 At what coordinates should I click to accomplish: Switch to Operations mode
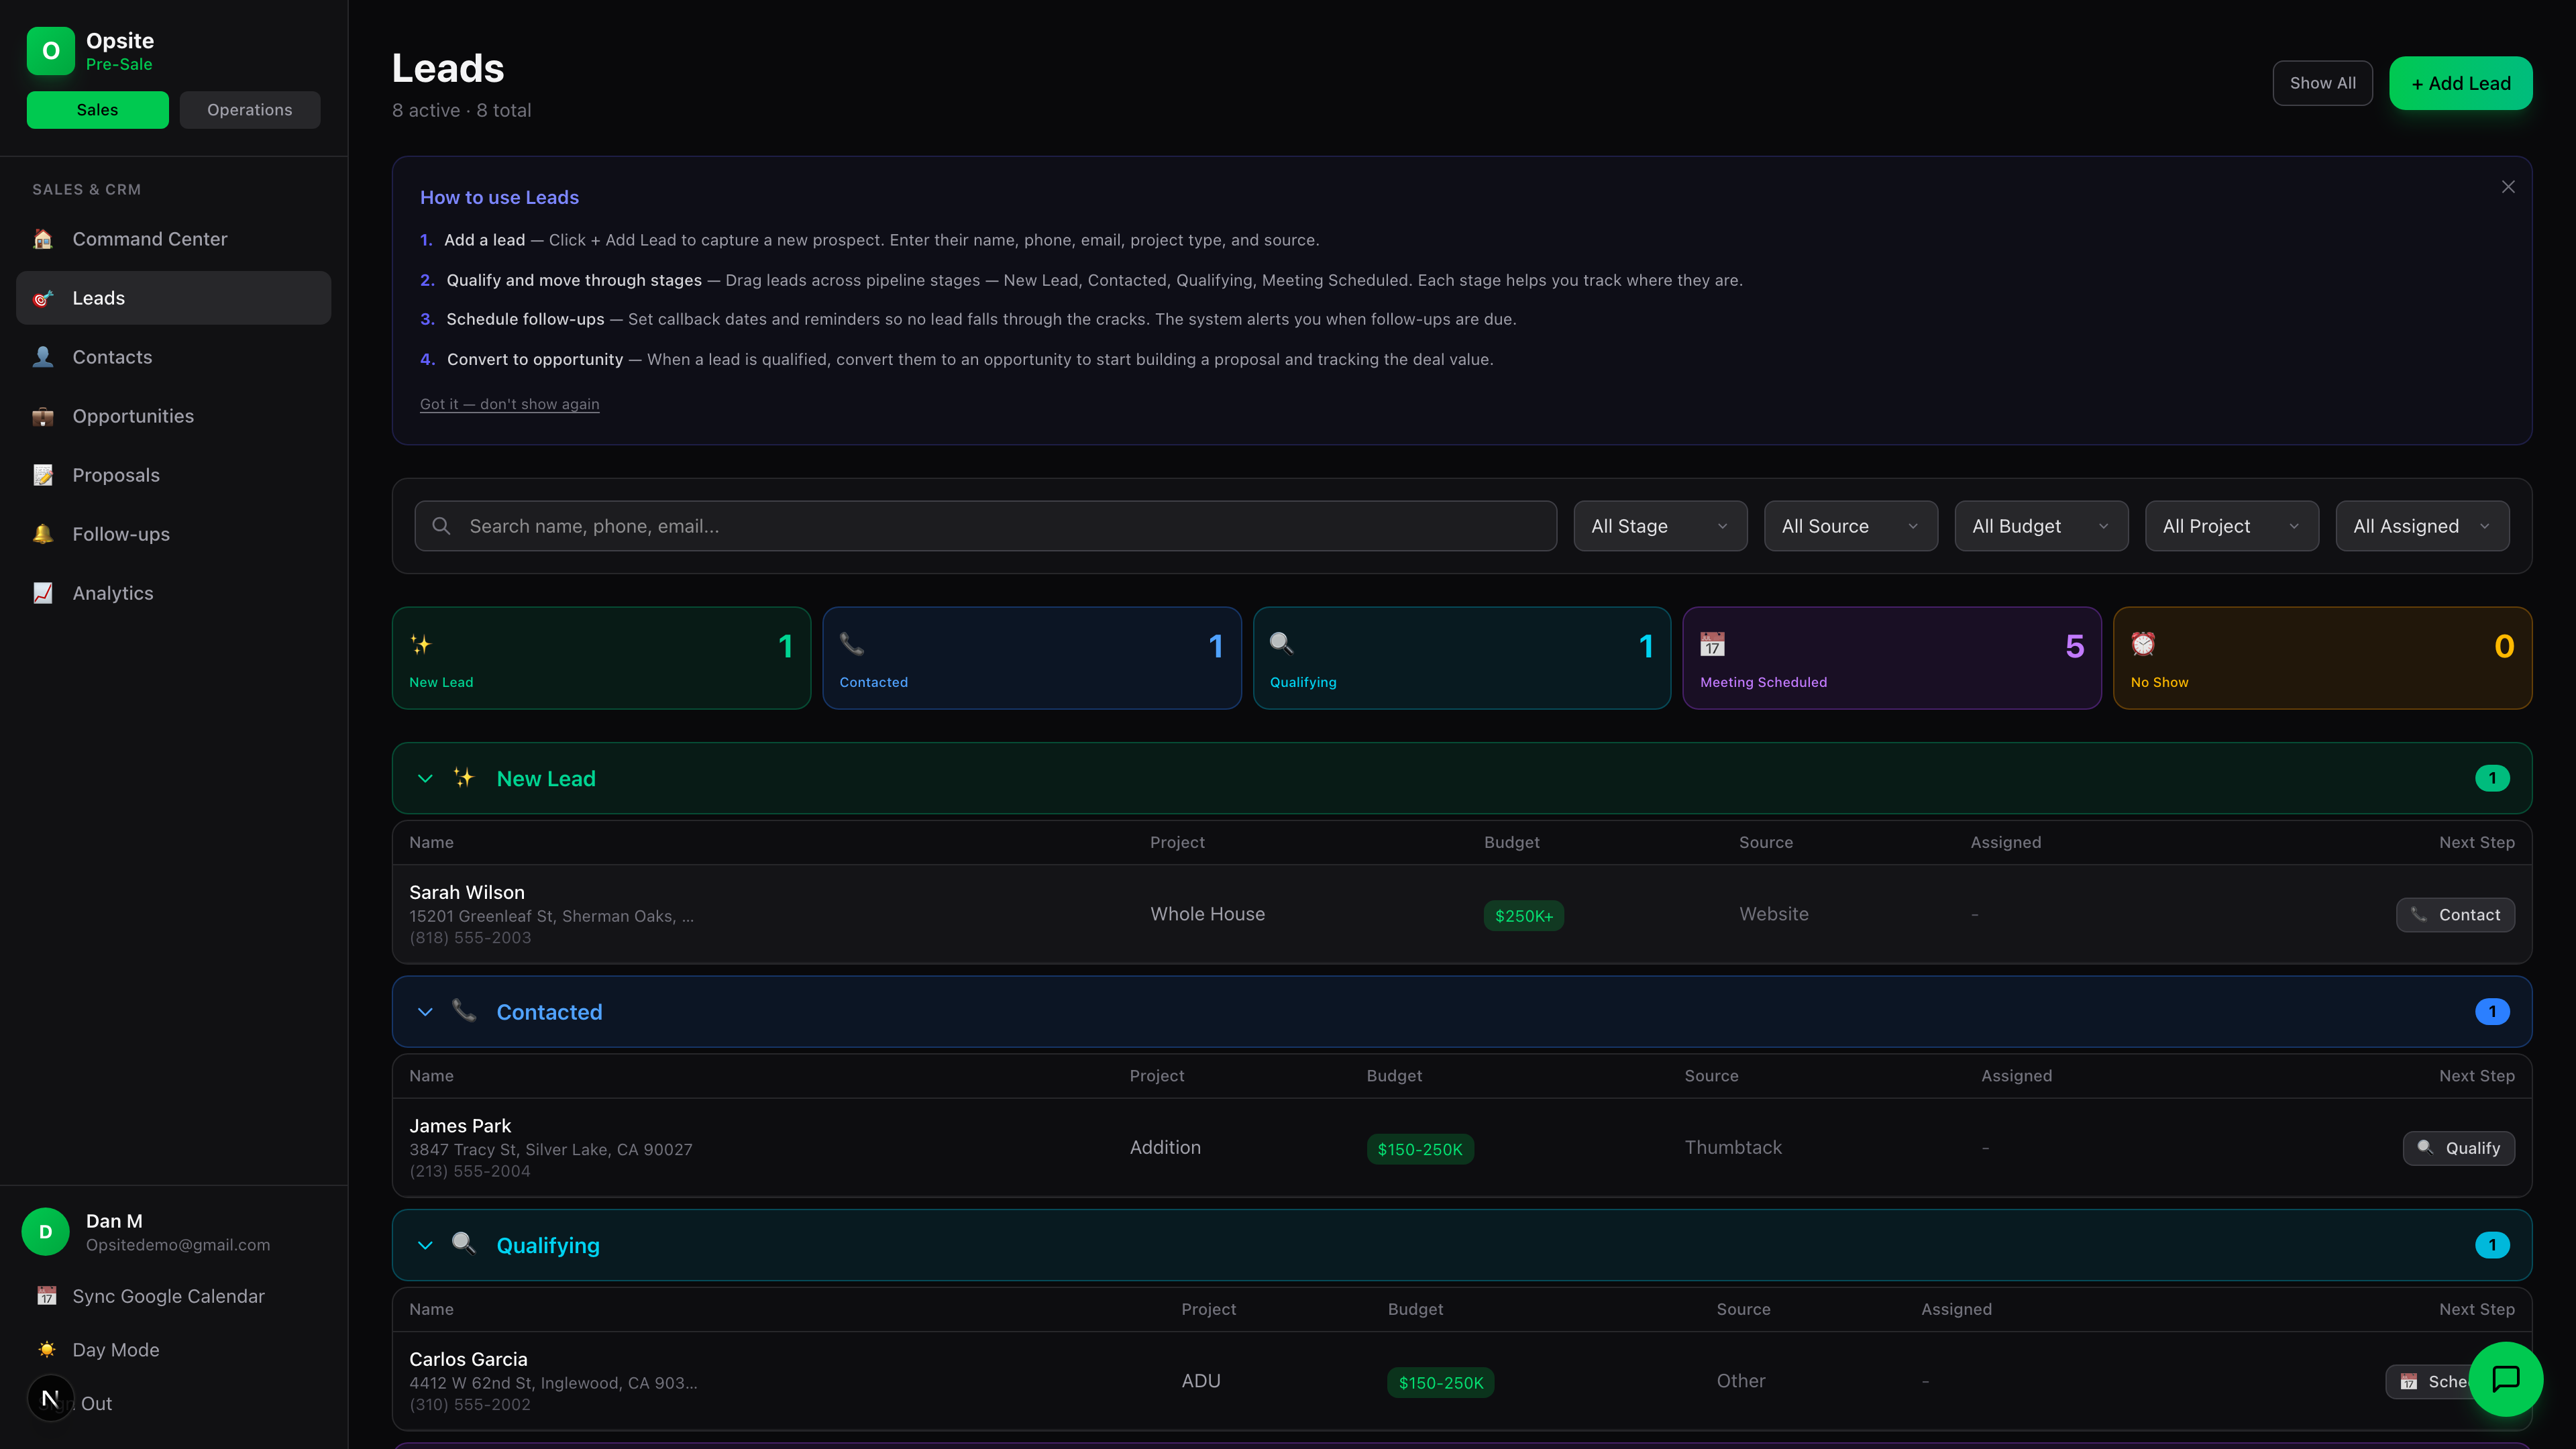(249, 109)
